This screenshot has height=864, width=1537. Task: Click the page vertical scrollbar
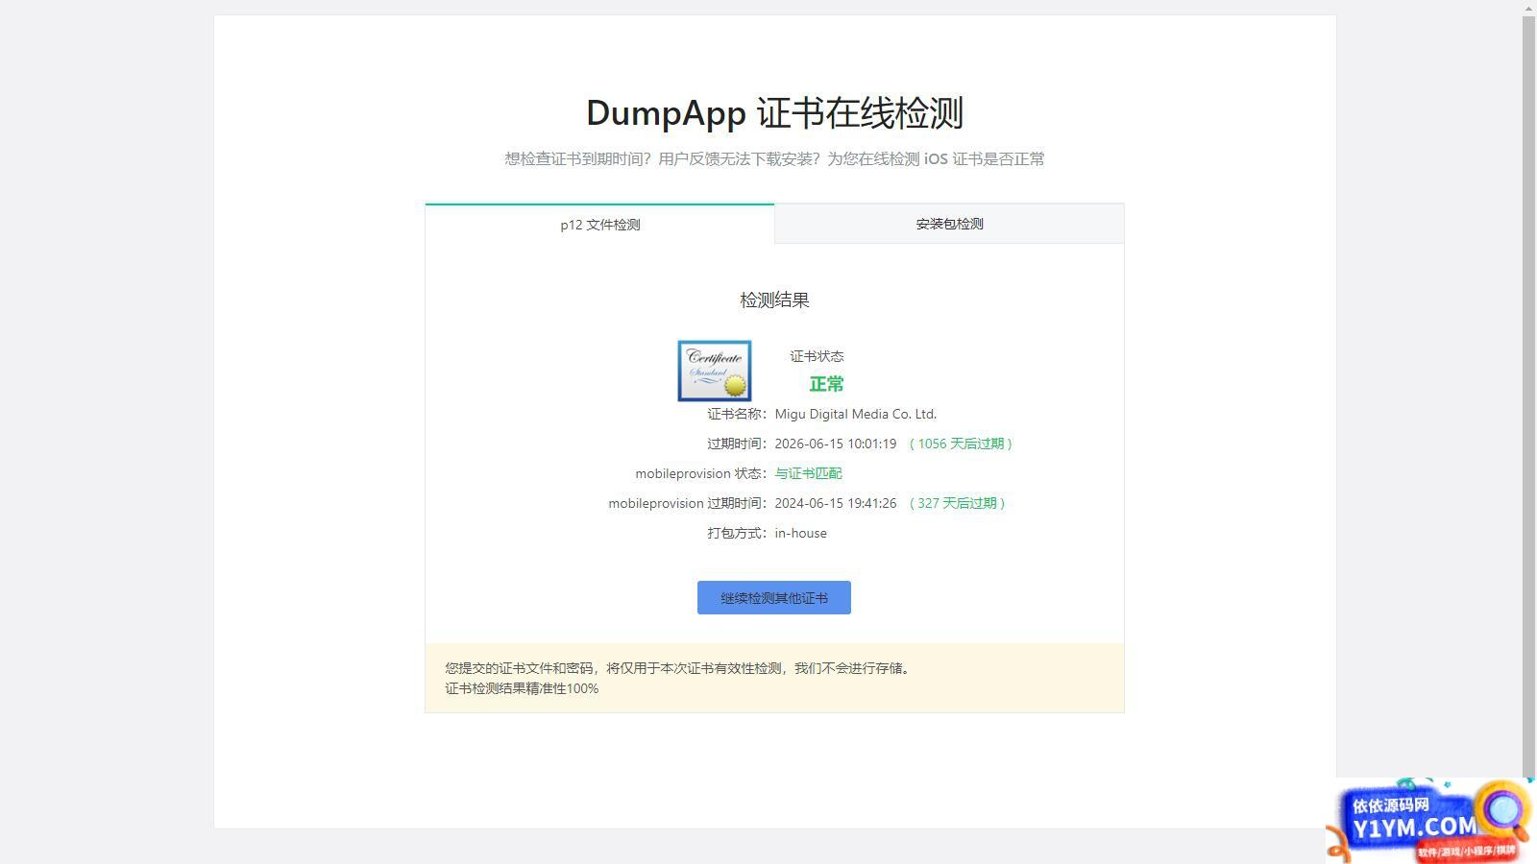tap(1529, 396)
